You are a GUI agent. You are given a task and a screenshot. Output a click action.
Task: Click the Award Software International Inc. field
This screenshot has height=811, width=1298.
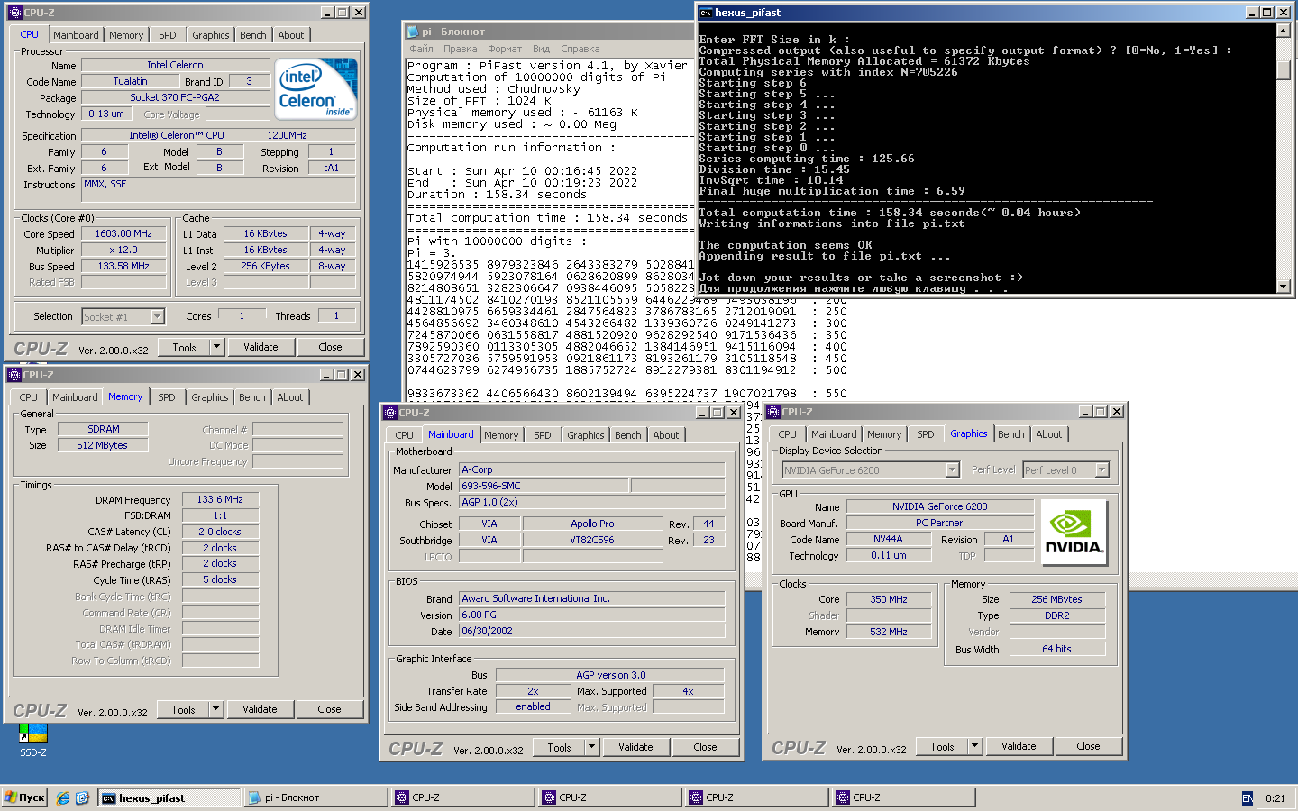(592, 598)
